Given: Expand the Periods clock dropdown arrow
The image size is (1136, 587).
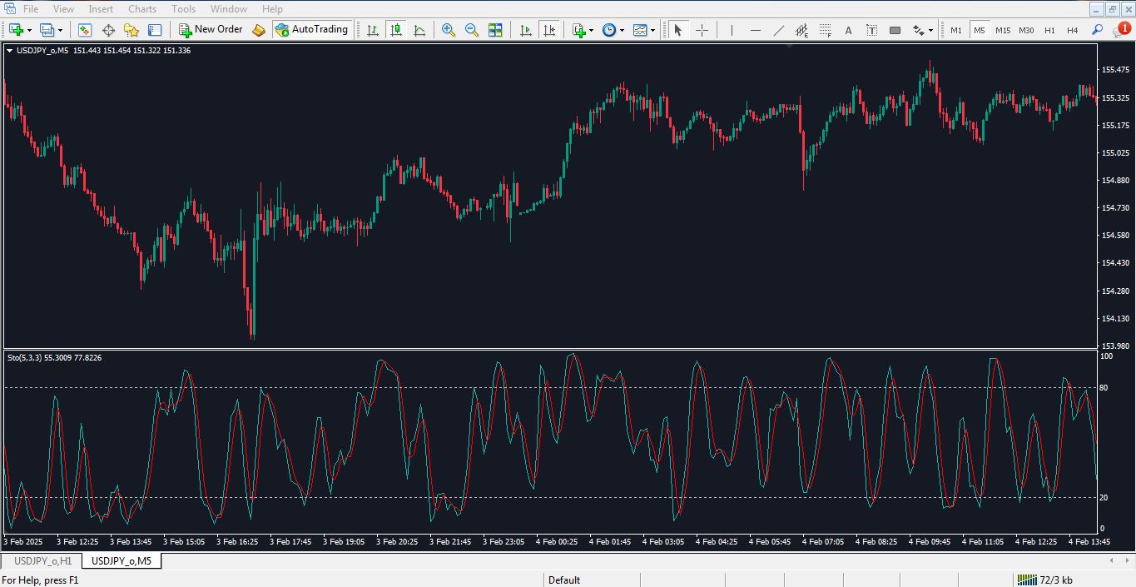Looking at the screenshot, I should [x=623, y=30].
